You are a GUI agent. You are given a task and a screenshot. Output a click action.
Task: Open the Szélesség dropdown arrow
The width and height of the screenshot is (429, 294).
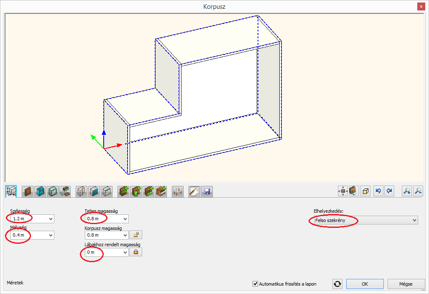pyautogui.click(x=51, y=219)
